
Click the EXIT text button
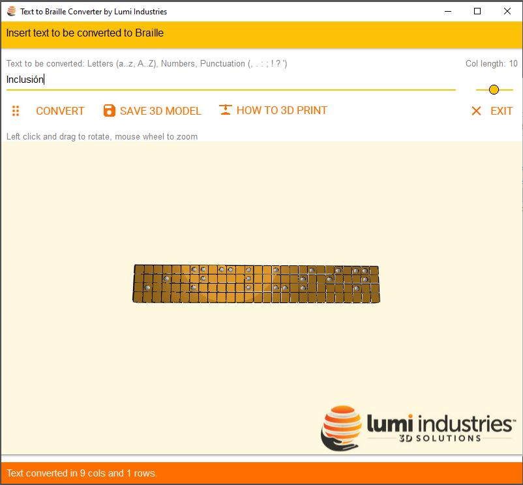(x=501, y=111)
